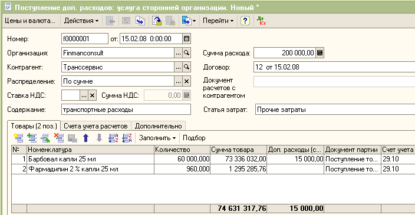Switch to Счета учета расчетов tab
415x215 pixels.
96,126
